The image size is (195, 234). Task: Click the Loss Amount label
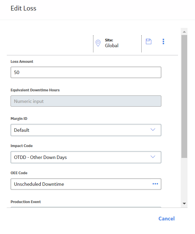[x=22, y=61]
